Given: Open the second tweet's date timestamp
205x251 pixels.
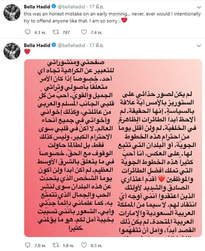Looking at the screenshot, I should click(x=96, y=45).
